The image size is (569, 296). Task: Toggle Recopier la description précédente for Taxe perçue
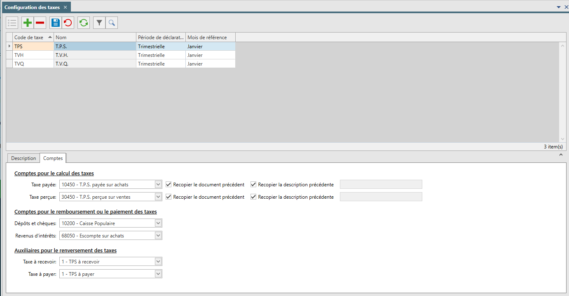click(x=253, y=197)
